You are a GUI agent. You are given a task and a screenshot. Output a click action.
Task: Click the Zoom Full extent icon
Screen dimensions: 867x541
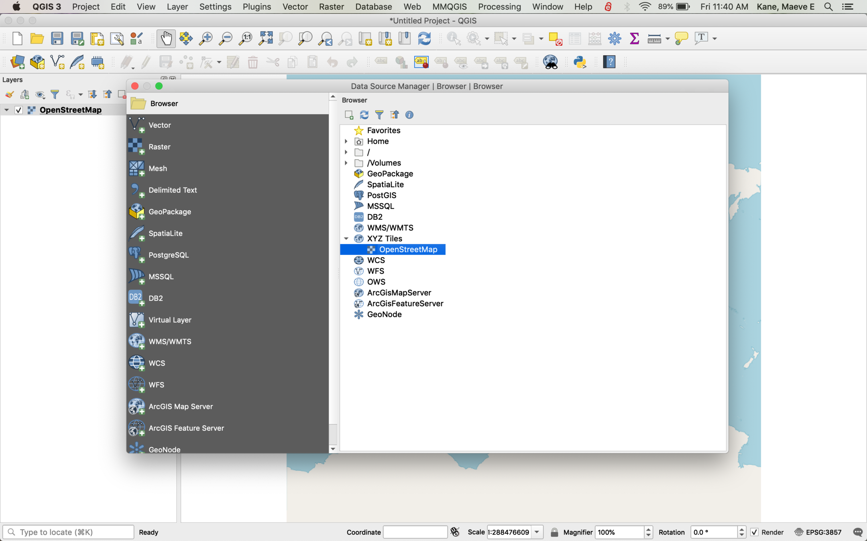click(266, 39)
